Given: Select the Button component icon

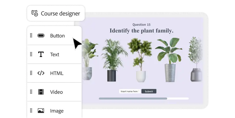Looking at the screenshot, I should pos(41,36).
